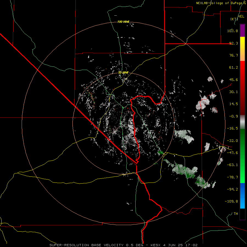Pick the yellow-orange segment of the velocity scale
Image resolution: width=247 pixels, height=247 pixels.
click(x=242, y=49)
